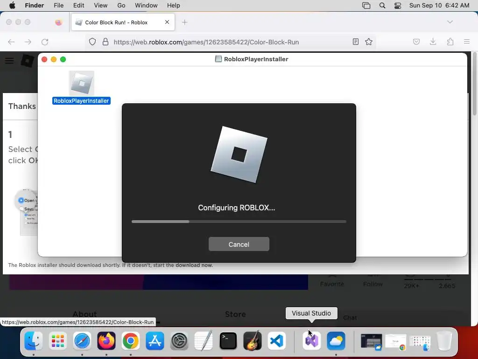Toggle reader view icon

[355, 42]
